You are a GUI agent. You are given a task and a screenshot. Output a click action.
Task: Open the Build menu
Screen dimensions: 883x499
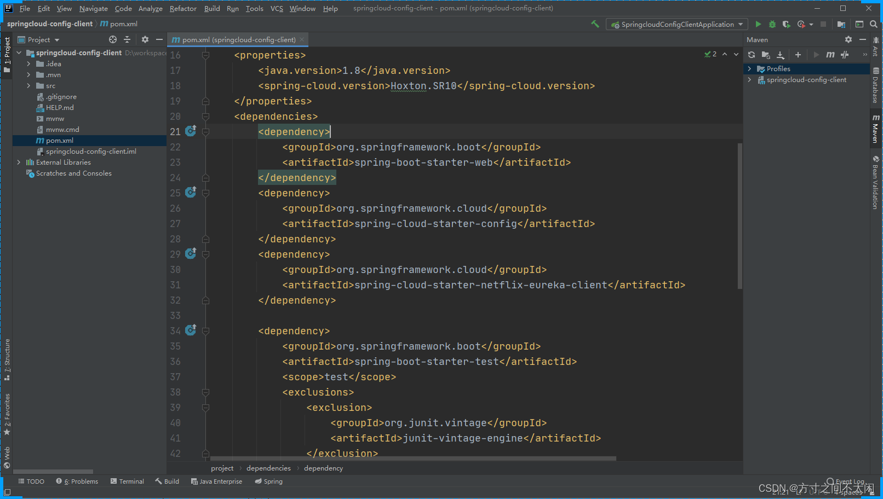(x=212, y=8)
